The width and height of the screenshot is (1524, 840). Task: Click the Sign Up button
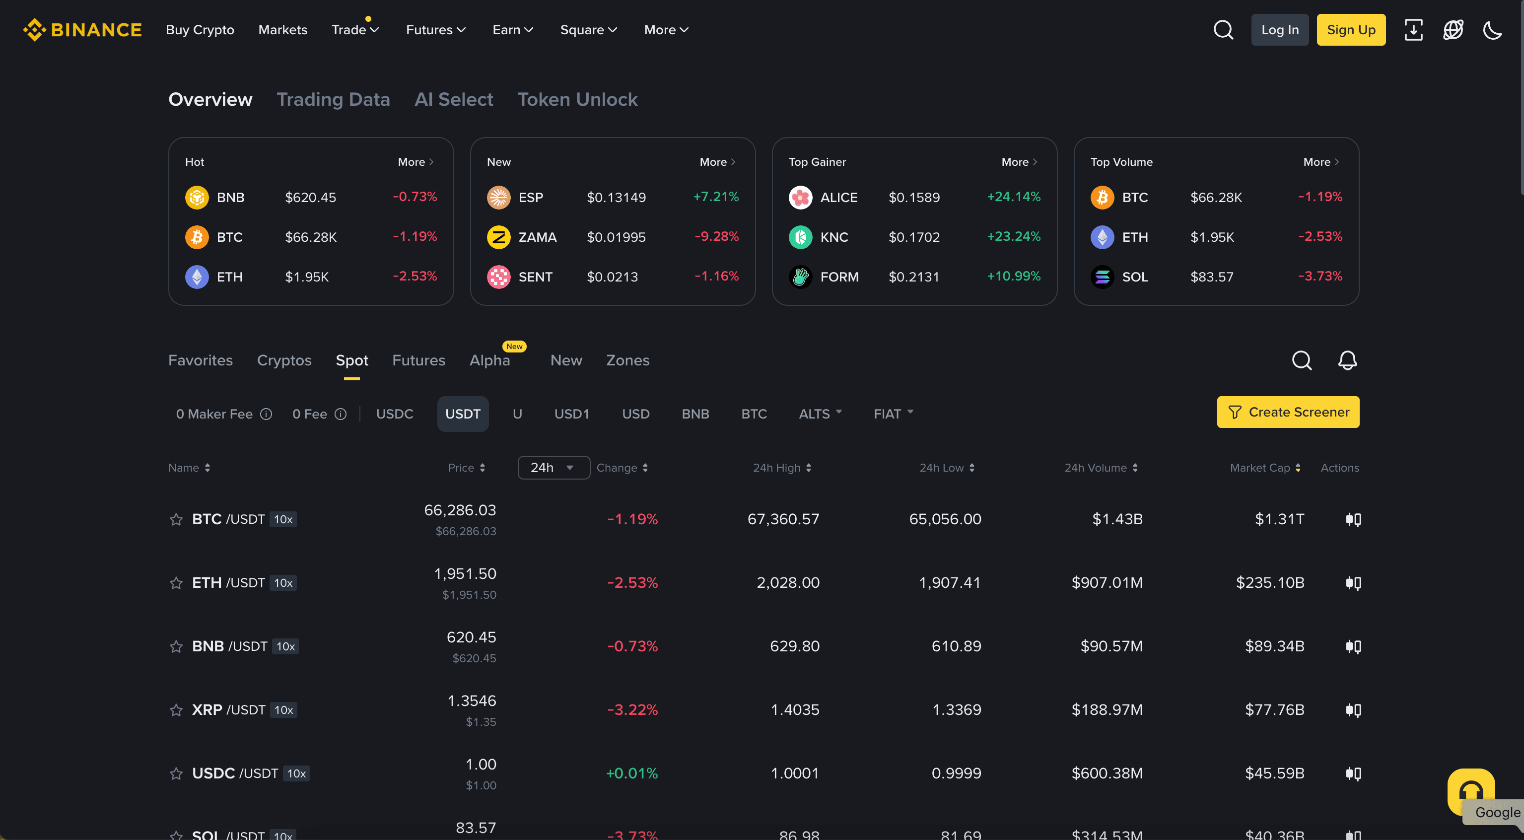pos(1351,29)
